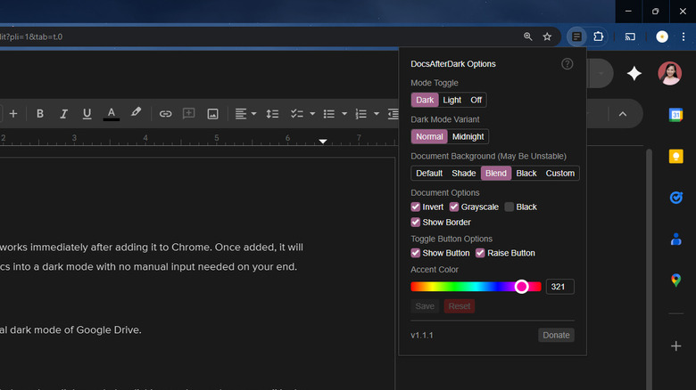The height and width of the screenshot is (390, 696).
Task: Click the Bold formatting icon
Action: 40,114
